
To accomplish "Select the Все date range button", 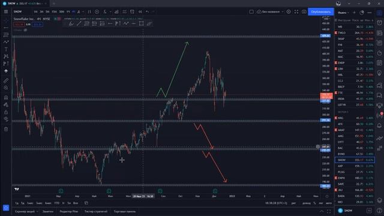I will [x=76, y=203].
